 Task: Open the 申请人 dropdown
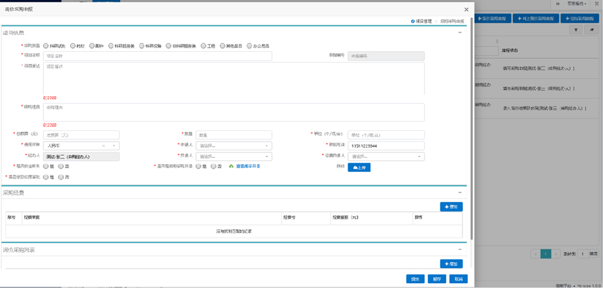233,146
